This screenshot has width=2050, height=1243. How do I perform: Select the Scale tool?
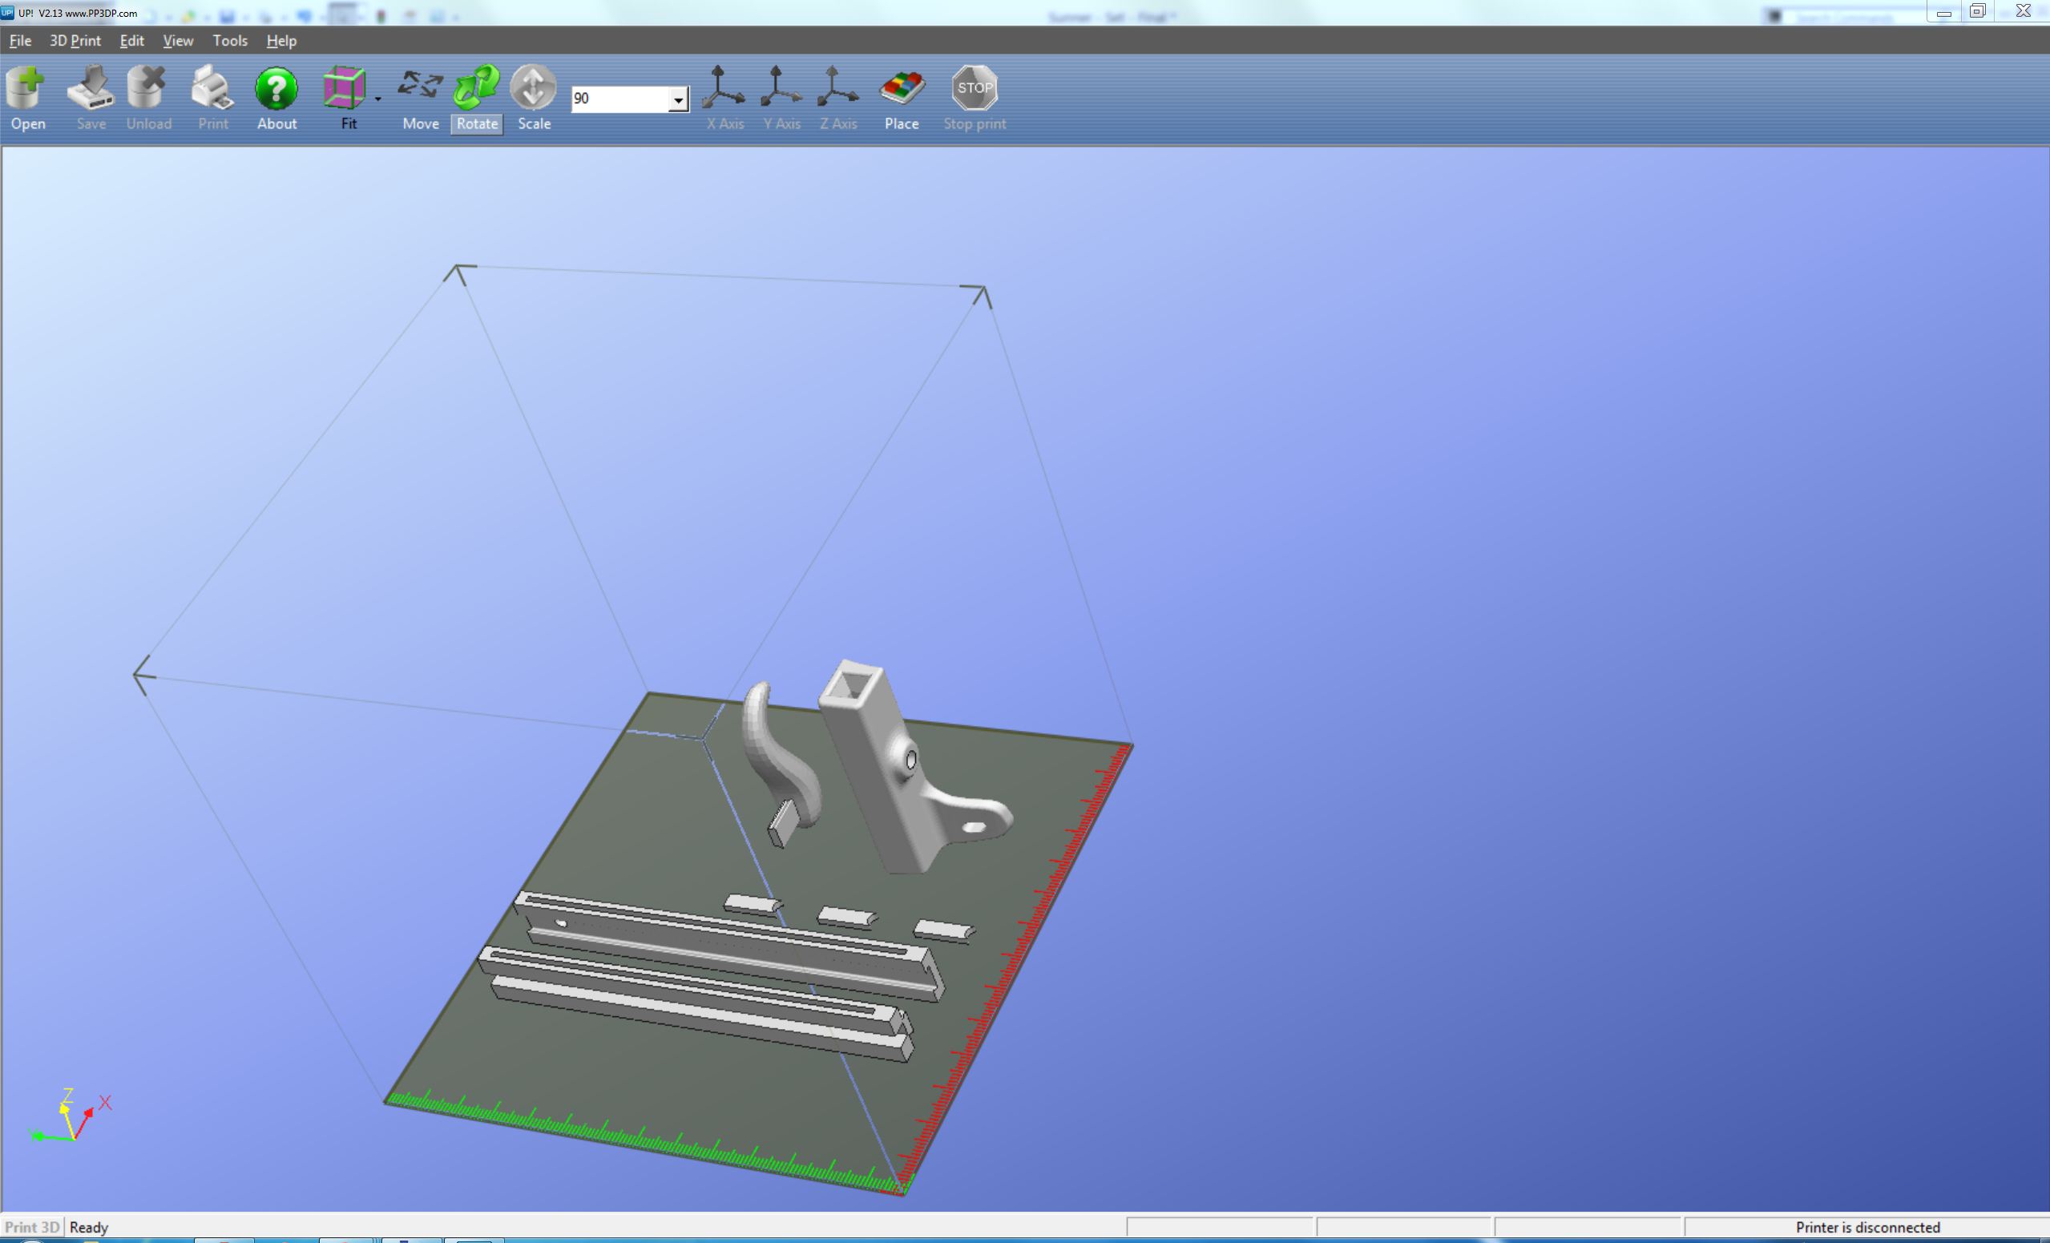click(533, 88)
